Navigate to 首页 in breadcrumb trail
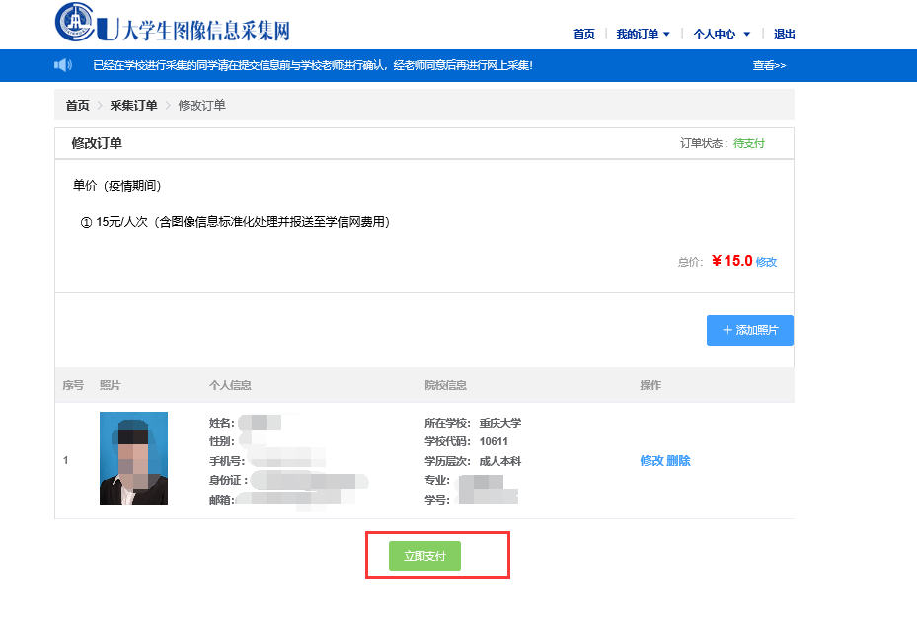The width and height of the screenshot is (917, 630). pyautogui.click(x=77, y=106)
